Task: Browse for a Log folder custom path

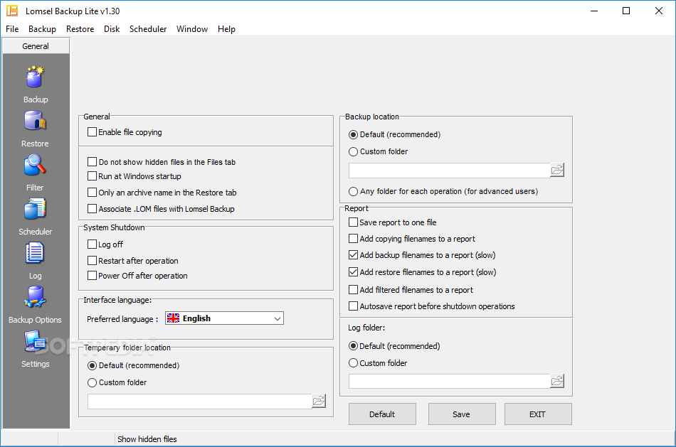Action: tap(557, 381)
